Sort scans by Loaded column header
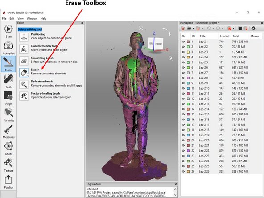This screenshot has width=264, height=198. (225, 36)
